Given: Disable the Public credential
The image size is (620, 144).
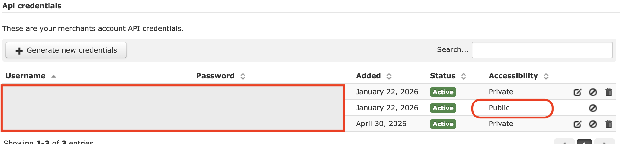Looking at the screenshot, I should [x=593, y=108].
